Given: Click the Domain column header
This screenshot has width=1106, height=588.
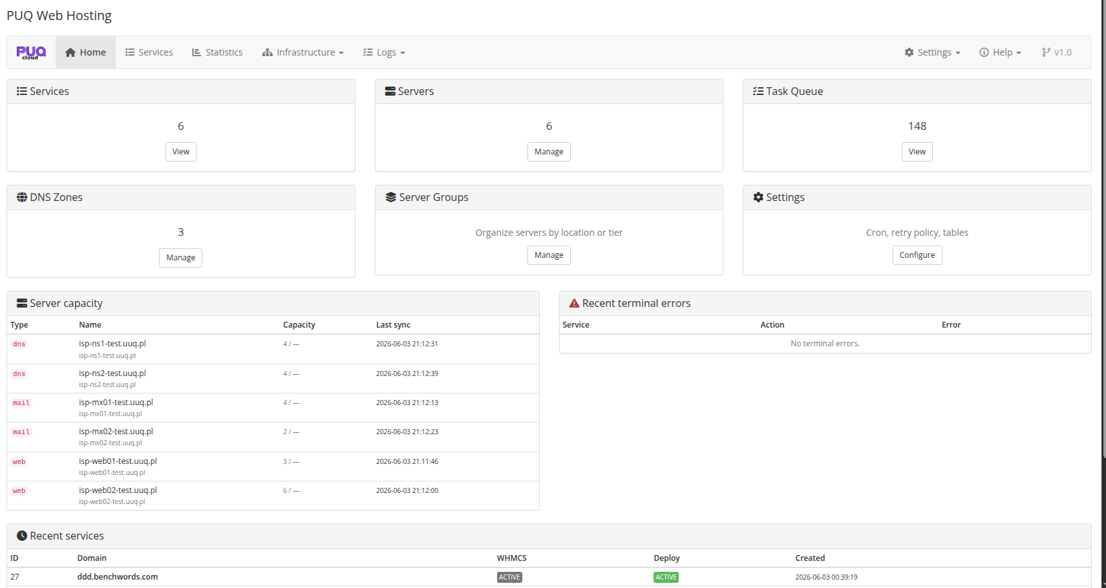Looking at the screenshot, I should point(92,558).
